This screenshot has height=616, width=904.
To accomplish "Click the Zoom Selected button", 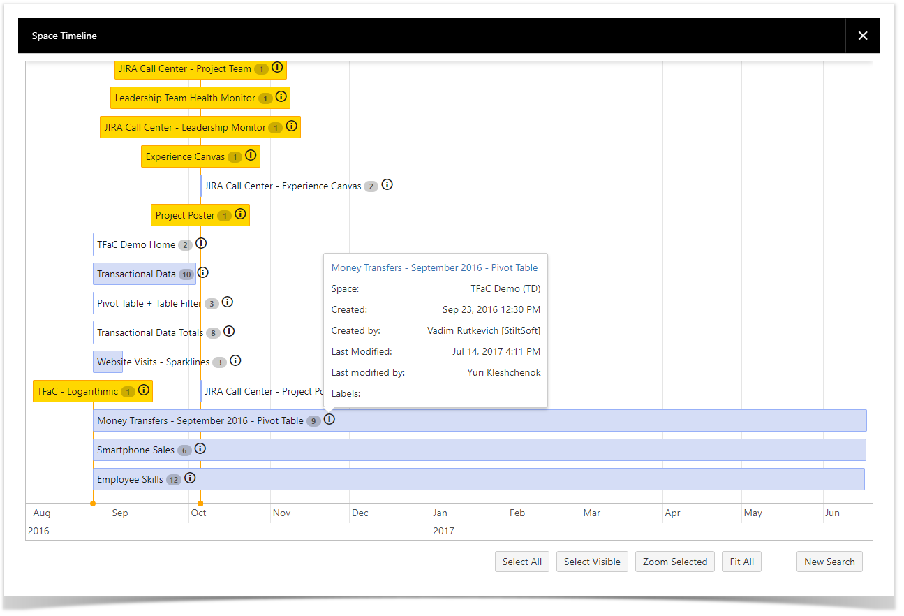I will (x=674, y=562).
